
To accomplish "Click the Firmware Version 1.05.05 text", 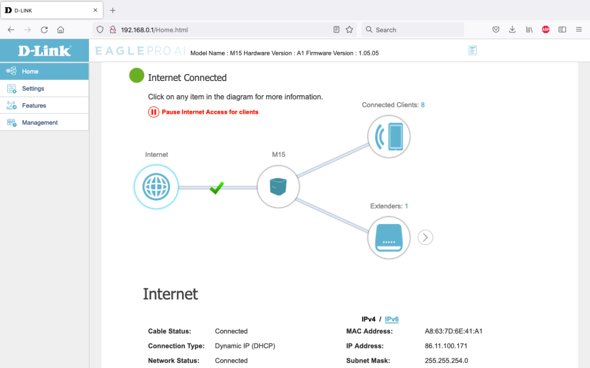I will 342,53.
